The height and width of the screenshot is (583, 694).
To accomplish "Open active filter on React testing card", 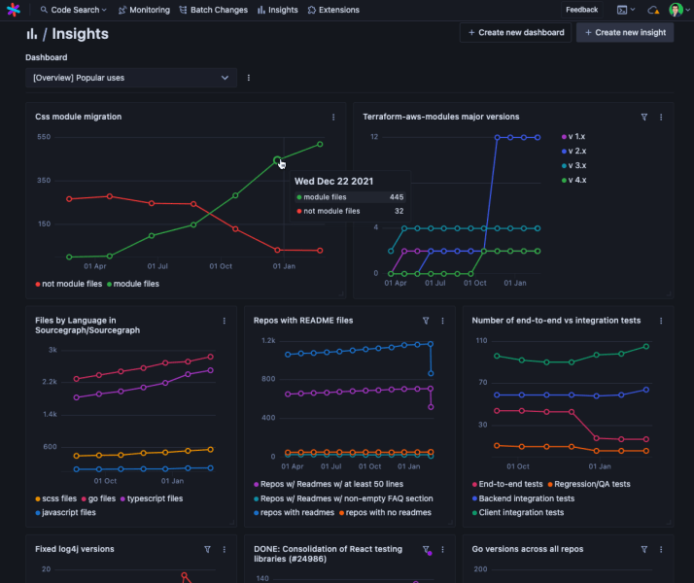I will [427, 550].
